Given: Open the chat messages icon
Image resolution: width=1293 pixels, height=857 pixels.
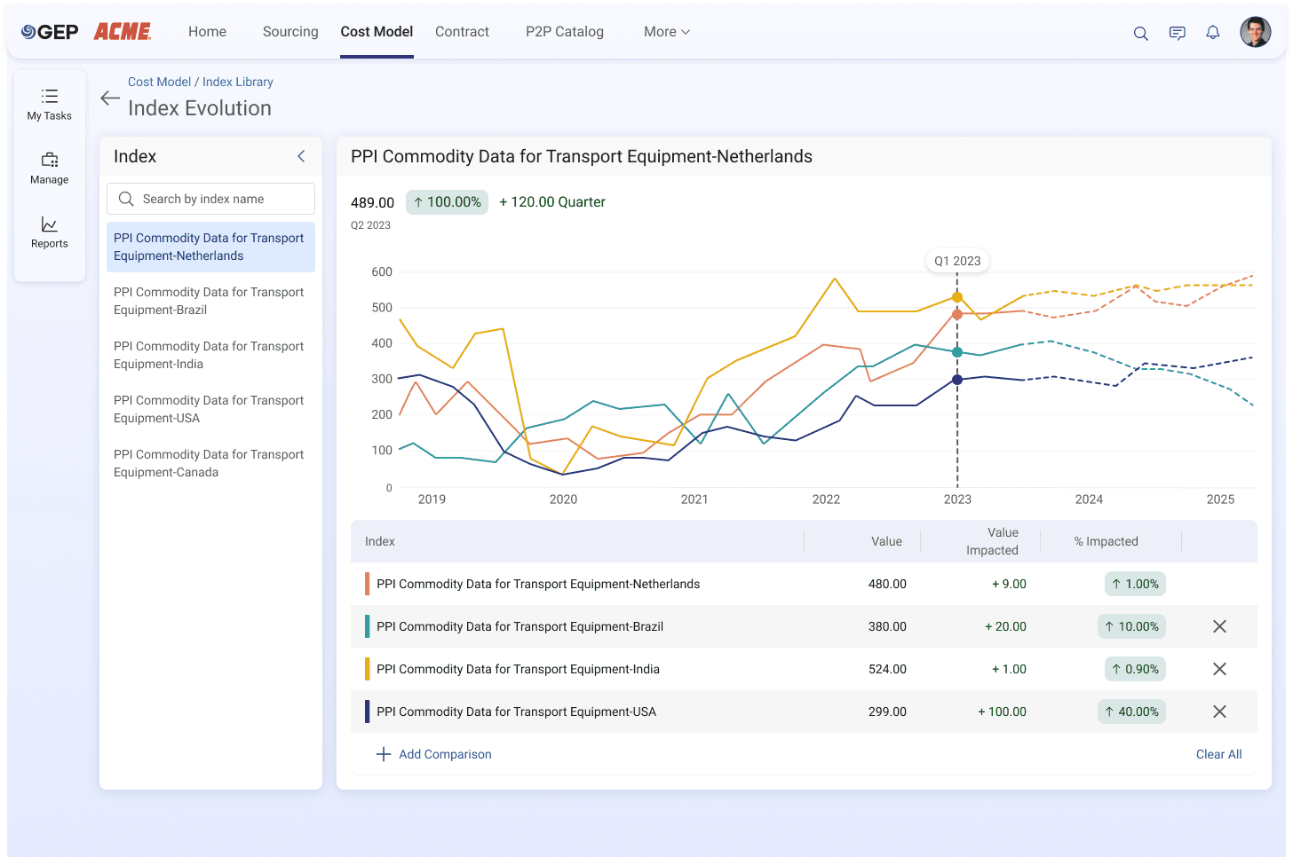Looking at the screenshot, I should (x=1178, y=33).
